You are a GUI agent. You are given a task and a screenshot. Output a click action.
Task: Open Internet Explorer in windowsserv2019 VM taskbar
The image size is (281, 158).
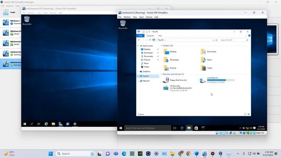click(x=46, y=124)
